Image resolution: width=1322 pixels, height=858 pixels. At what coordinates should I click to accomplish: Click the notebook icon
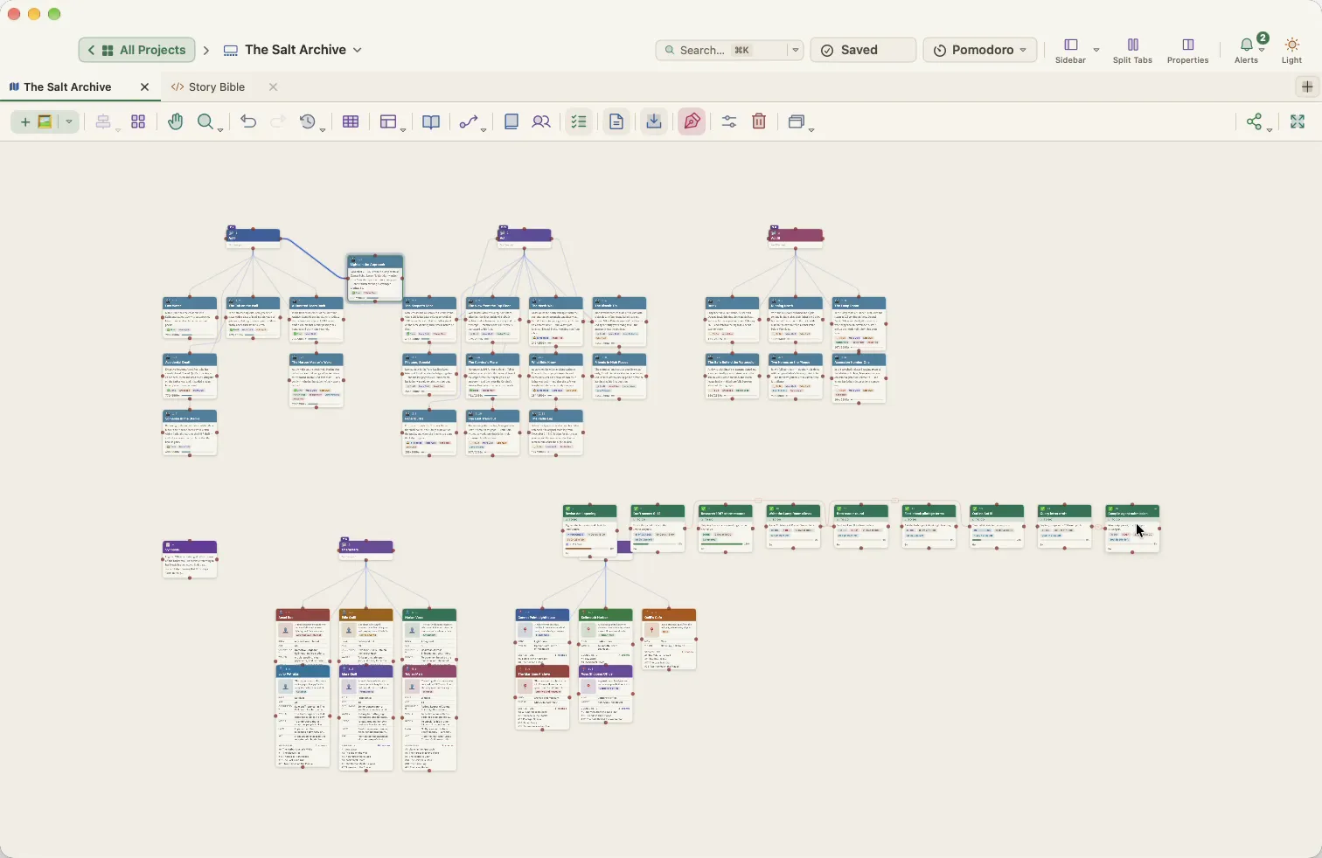pos(511,122)
